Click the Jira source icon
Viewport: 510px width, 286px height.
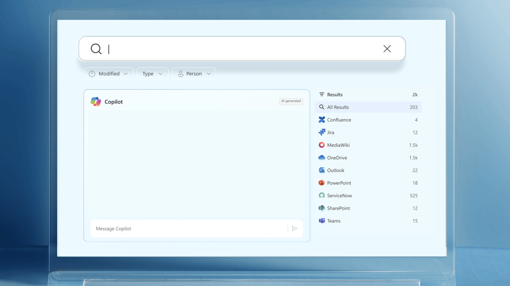click(321, 132)
